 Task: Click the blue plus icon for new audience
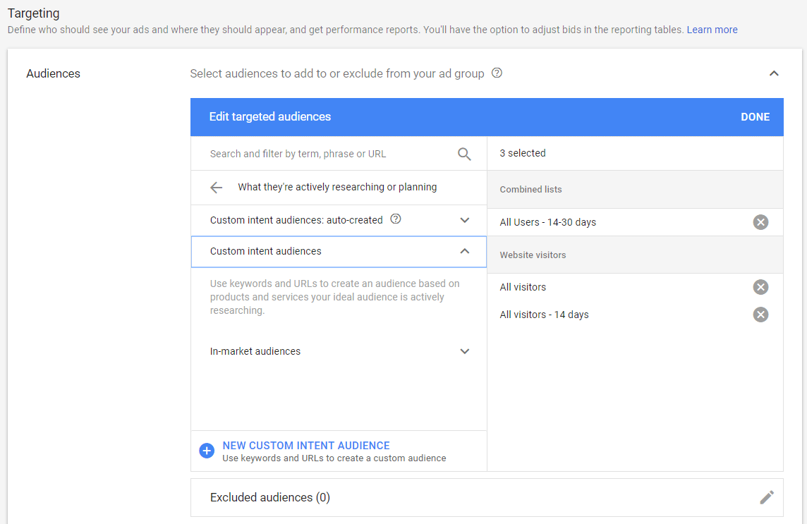coord(207,451)
